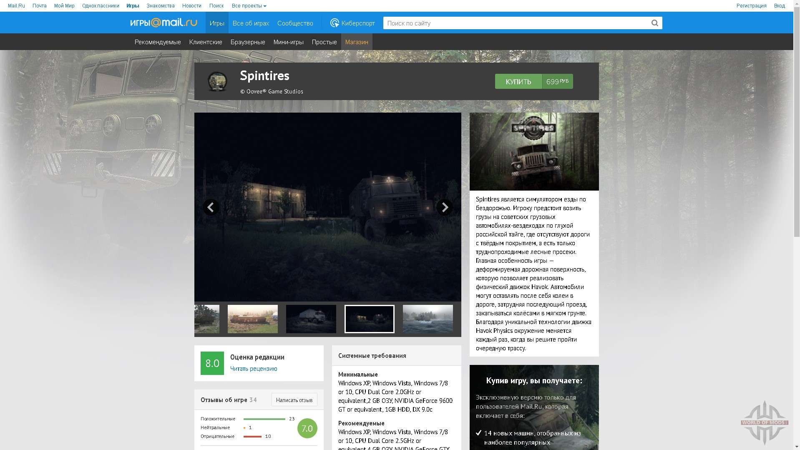The width and height of the screenshot is (800, 450).
Task: Click the 8.0 editorial score badge
Action: pos(212,363)
